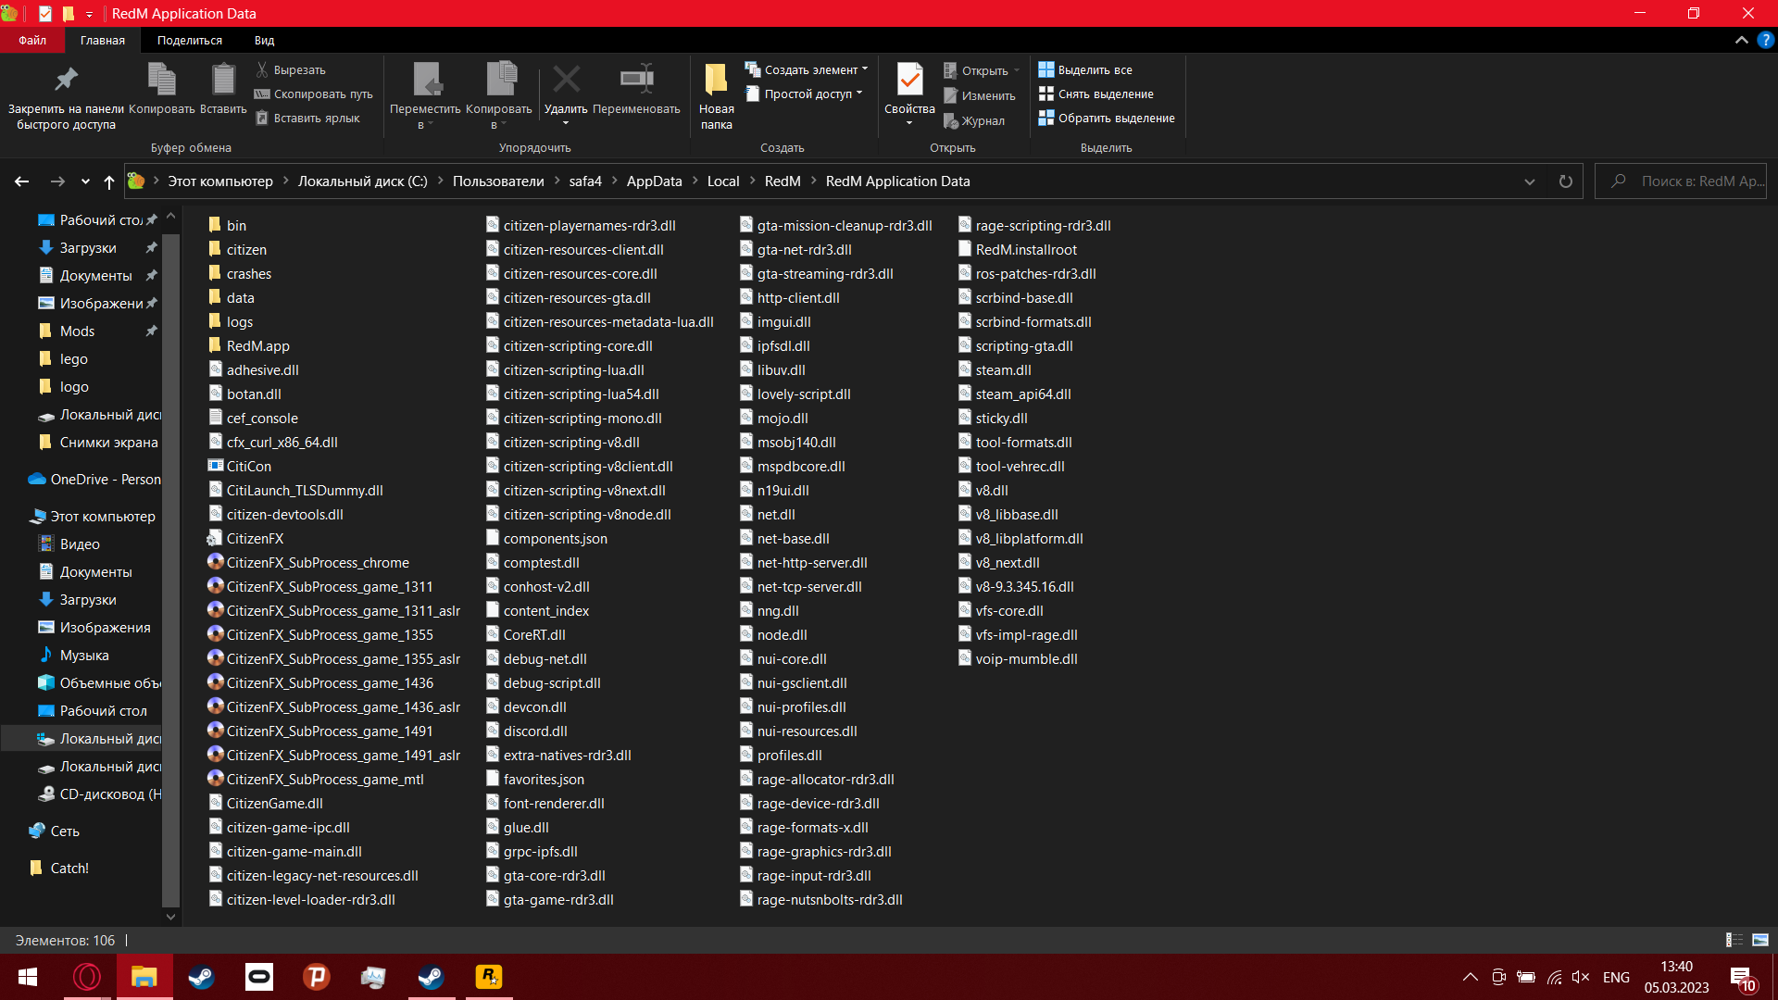Click AppData in the address breadcrumb
Screen dimensions: 1778x1000
pyautogui.click(x=654, y=181)
